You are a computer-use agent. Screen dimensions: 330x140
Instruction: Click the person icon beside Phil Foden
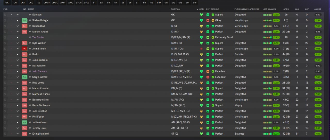(30, 117)
